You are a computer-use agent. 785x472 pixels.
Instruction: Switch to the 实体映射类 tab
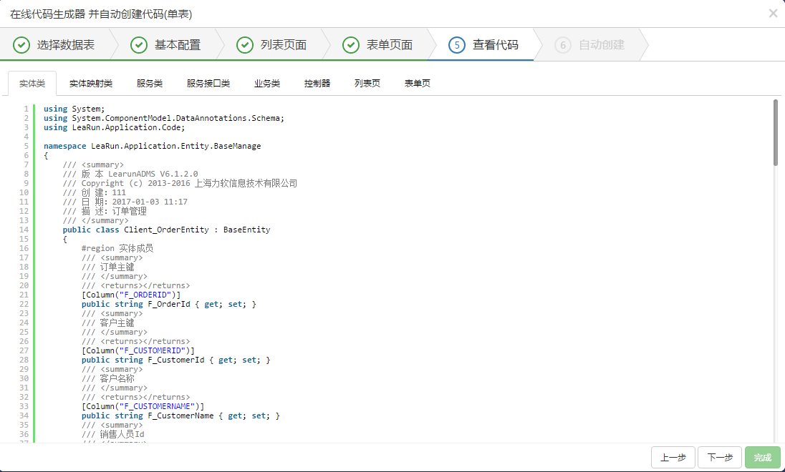point(91,84)
